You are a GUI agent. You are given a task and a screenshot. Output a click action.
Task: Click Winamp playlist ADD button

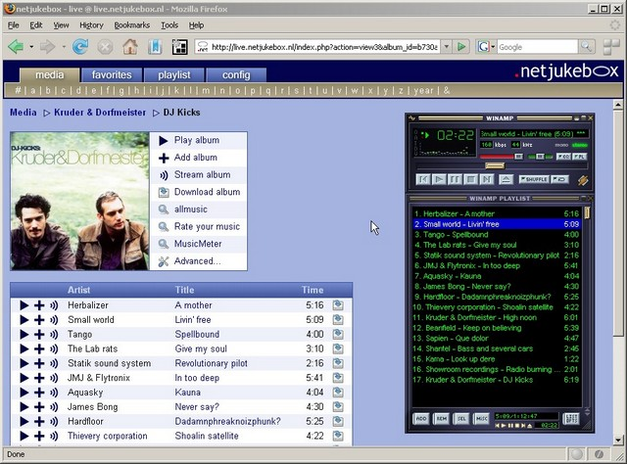(421, 418)
